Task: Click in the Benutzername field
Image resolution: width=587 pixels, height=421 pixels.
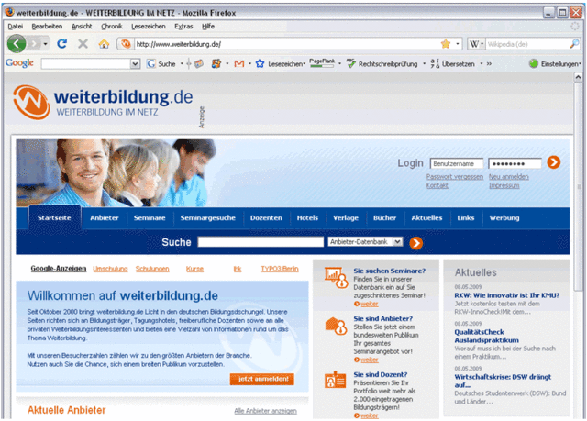Action: tap(457, 163)
